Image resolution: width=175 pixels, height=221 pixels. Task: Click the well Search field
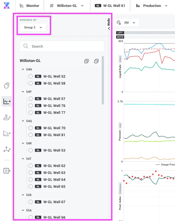pos(62,46)
